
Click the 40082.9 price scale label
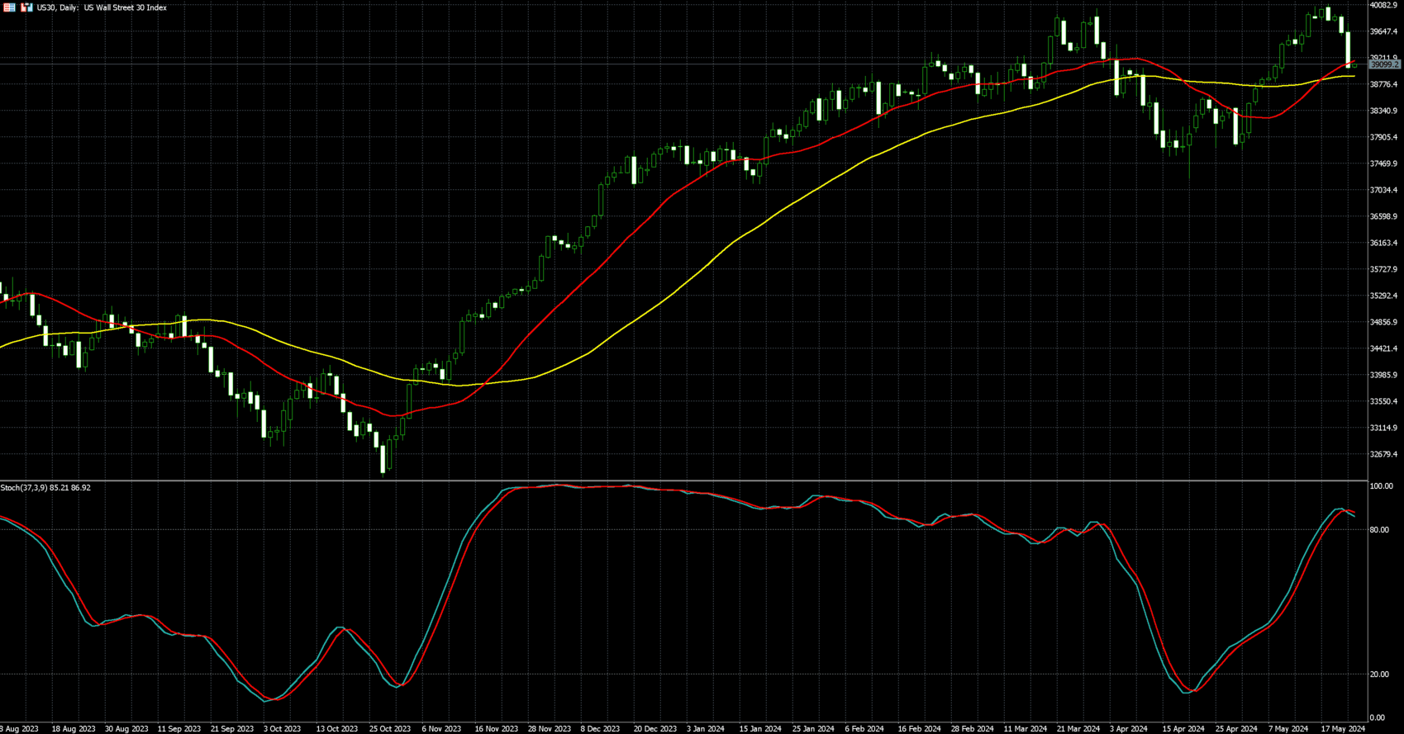click(x=1383, y=6)
